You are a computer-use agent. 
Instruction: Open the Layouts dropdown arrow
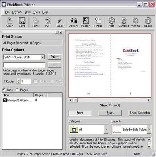coord(149,129)
